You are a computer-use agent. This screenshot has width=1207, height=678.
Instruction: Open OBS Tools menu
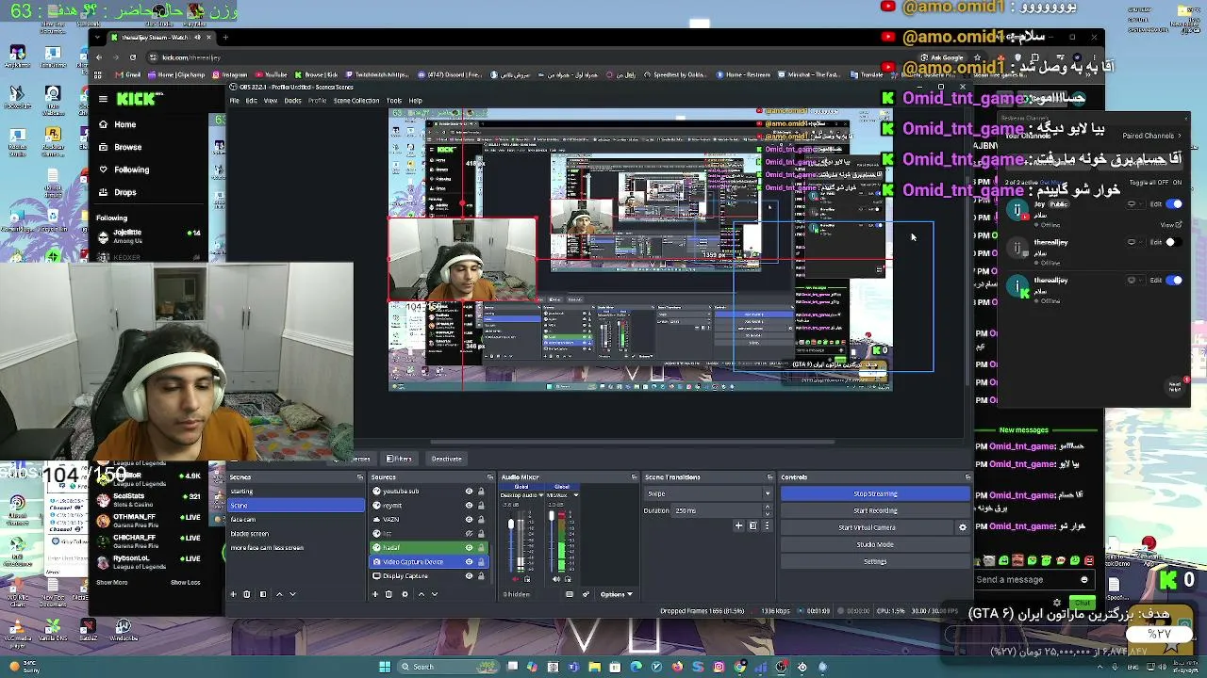[x=394, y=101]
